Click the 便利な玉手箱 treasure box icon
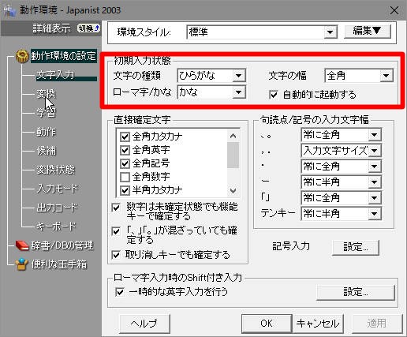This screenshot has height=337, width=407. pyautogui.click(x=22, y=264)
